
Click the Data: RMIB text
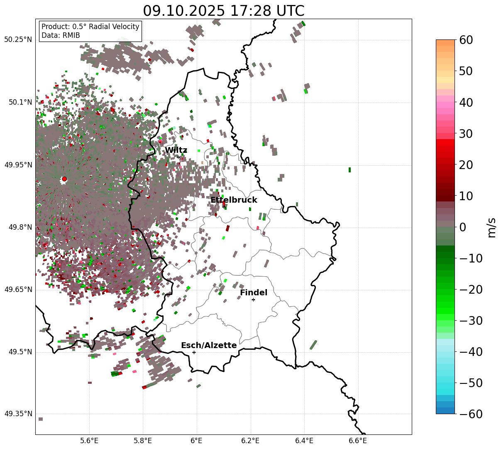[x=61, y=35]
